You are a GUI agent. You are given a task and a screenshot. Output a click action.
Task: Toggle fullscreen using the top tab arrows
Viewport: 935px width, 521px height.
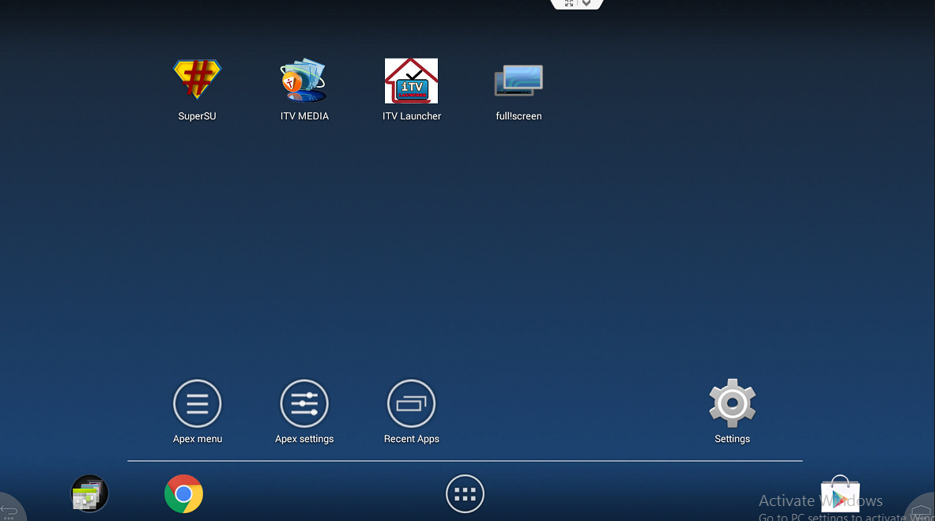[569, 4]
